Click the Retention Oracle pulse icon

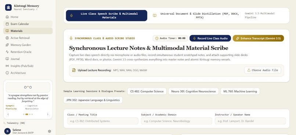7,52
